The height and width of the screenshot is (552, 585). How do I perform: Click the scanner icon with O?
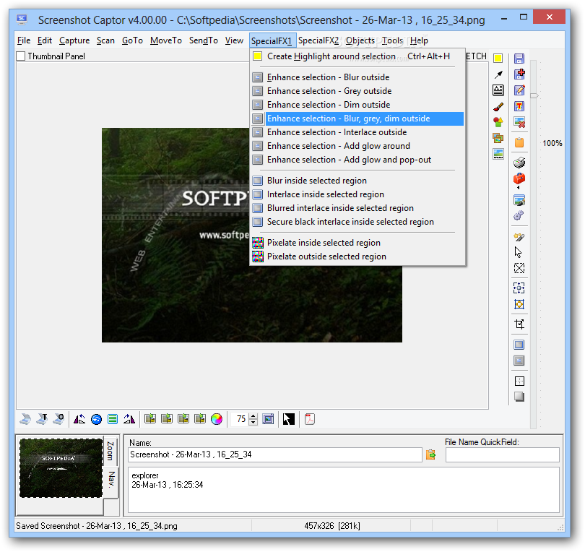58,419
